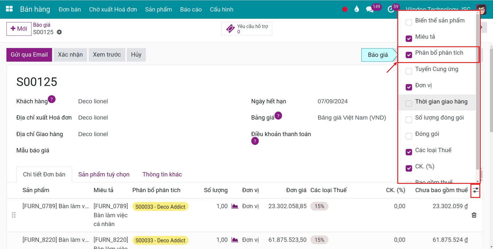The height and width of the screenshot is (249, 493).
Task: Open the activities clock icon with 59 badge
Action: click(x=391, y=10)
